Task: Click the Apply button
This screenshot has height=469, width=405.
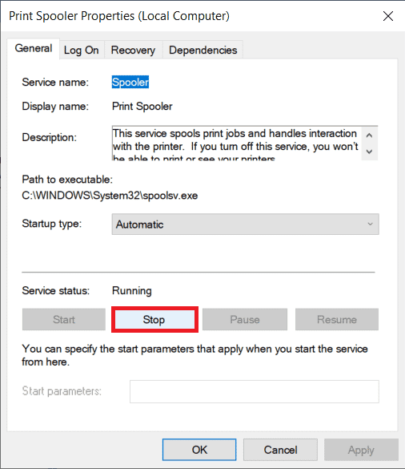Action: coord(361,450)
